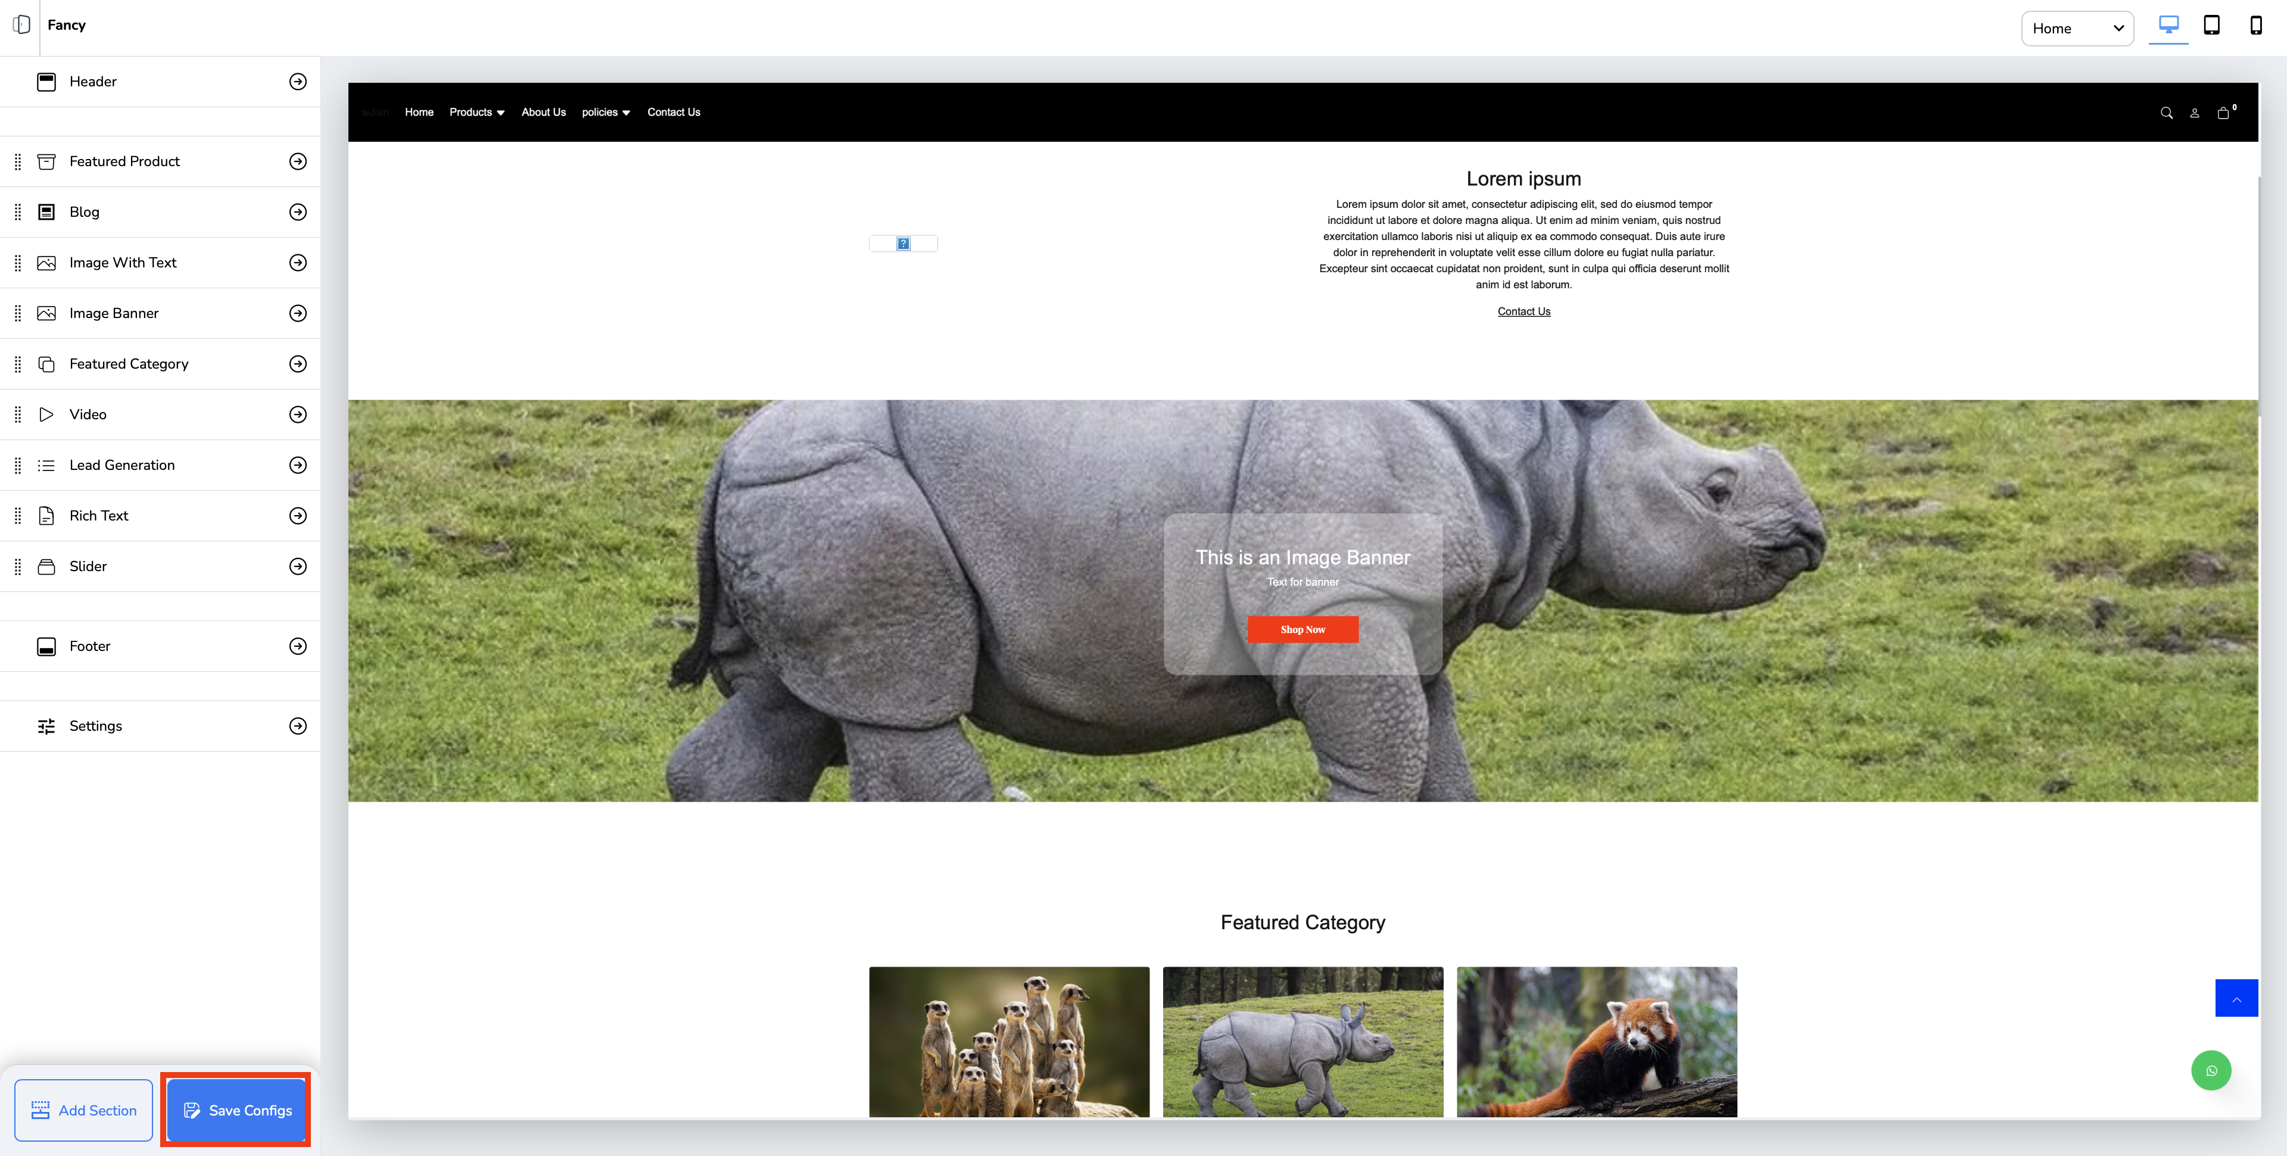Expand the policies menu dropdown
Screen dimensions: 2287x1156
click(606, 112)
